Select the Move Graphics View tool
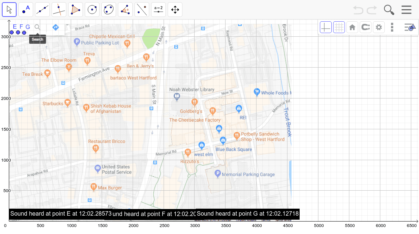Screen dimensions: 419x234 (175, 10)
